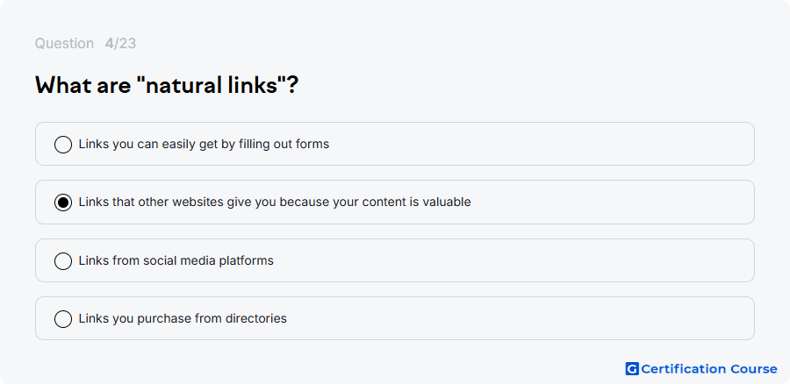Click answer text "Links you can easily get by filling out forms"
The height and width of the screenshot is (384, 790).
(204, 145)
